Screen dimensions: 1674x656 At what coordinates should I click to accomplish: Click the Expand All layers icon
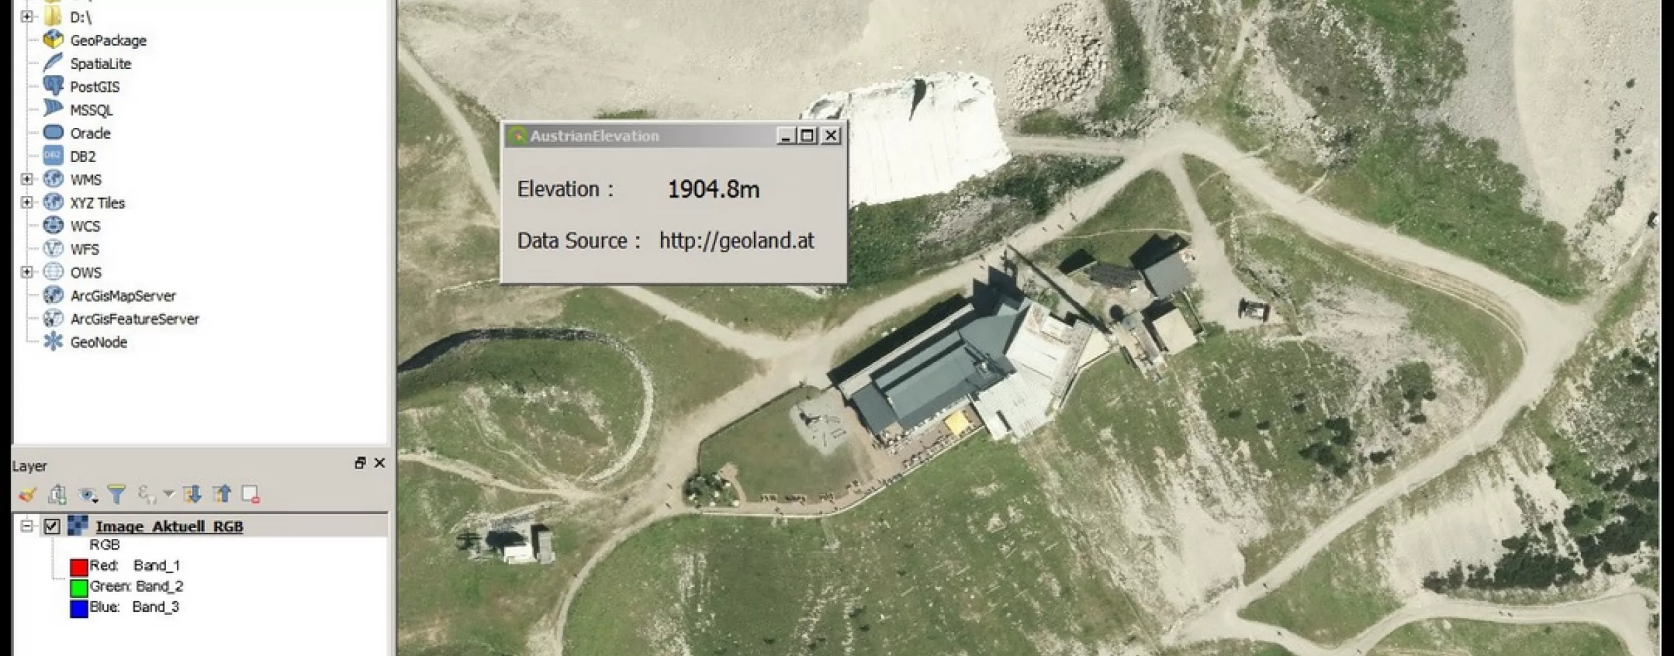click(193, 495)
